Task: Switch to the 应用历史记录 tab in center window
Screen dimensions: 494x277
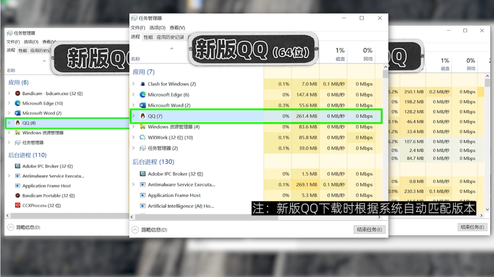Action: (170, 37)
